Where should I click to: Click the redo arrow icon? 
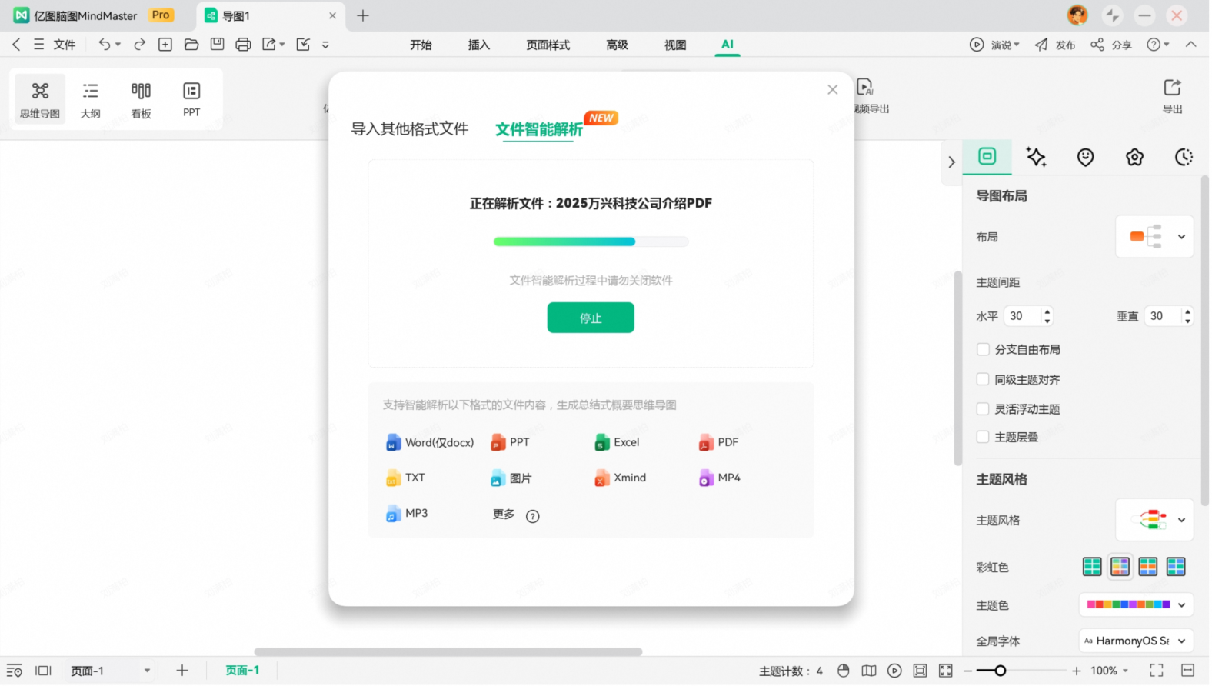[x=139, y=45]
